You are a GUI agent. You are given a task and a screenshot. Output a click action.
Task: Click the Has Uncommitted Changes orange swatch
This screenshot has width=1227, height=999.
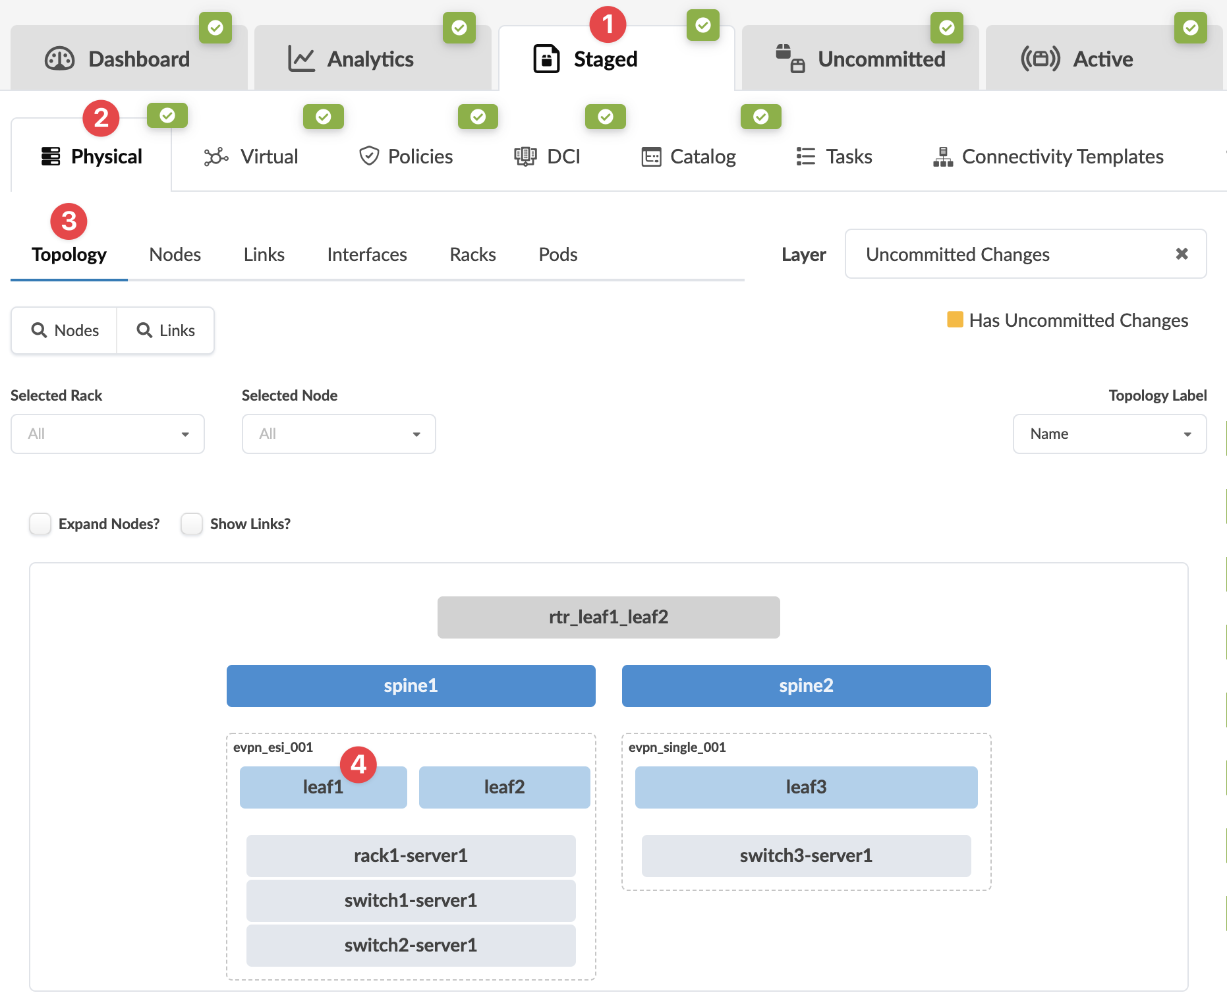955,320
